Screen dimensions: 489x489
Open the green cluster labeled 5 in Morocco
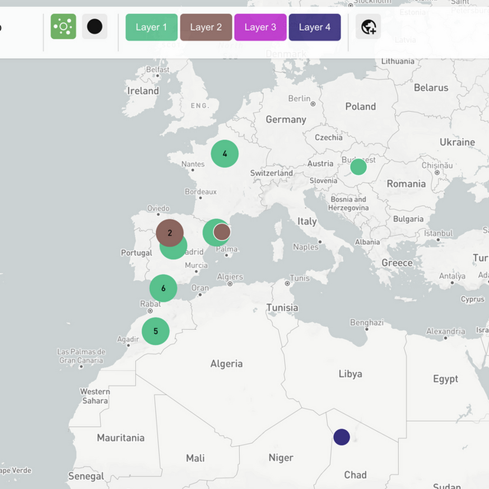click(156, 331)
